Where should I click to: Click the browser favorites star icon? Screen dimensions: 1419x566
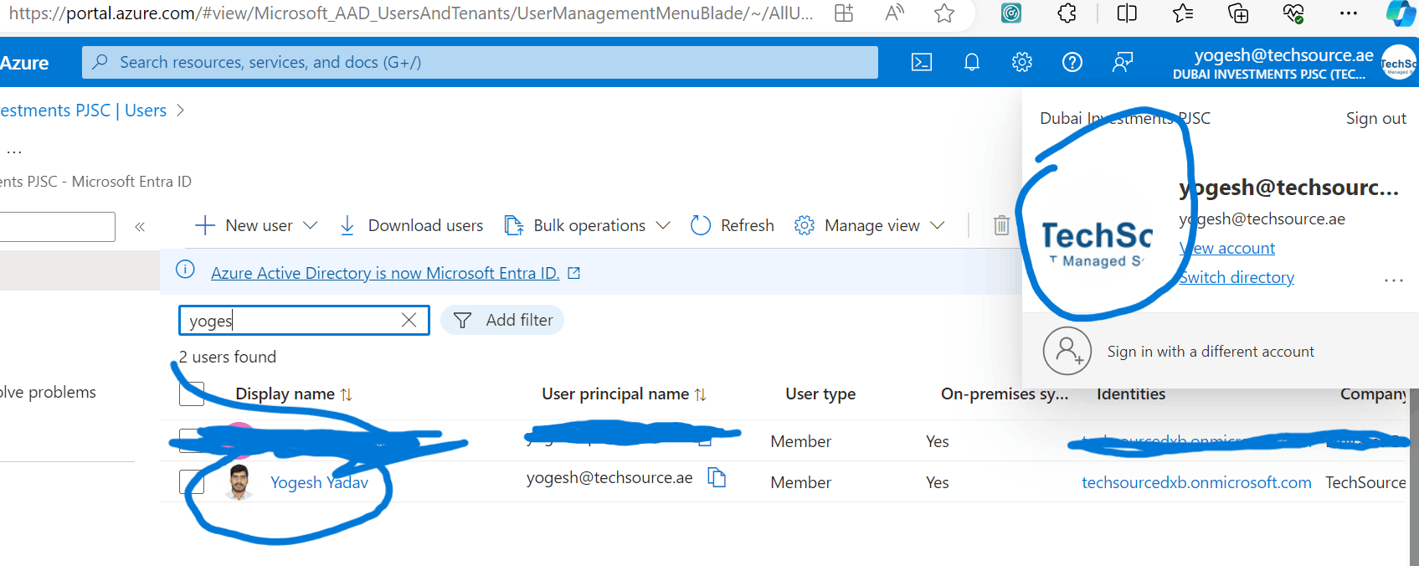tap(944, 13)
